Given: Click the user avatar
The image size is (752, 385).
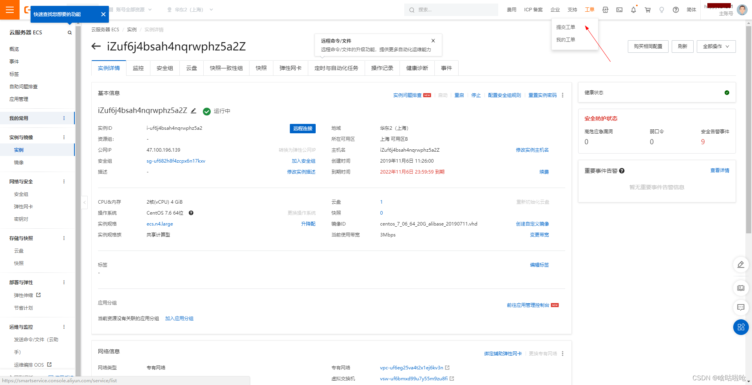Looking at the screenshot, I should tap(742, 9).
